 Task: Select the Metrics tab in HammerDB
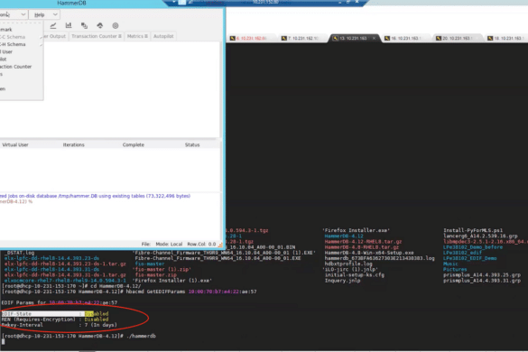[x=137, y=36]
